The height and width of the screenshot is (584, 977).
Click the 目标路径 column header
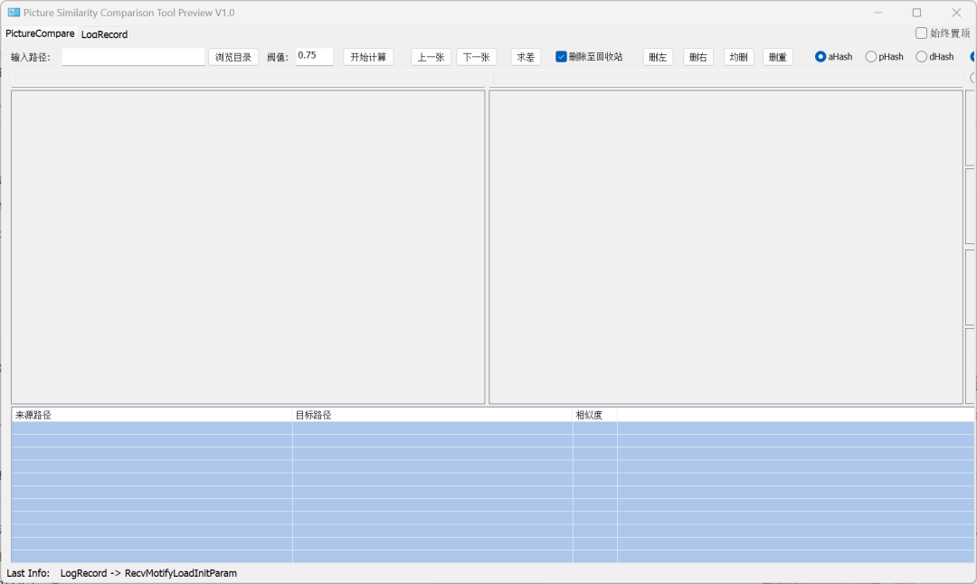click(x=432, y=415)
